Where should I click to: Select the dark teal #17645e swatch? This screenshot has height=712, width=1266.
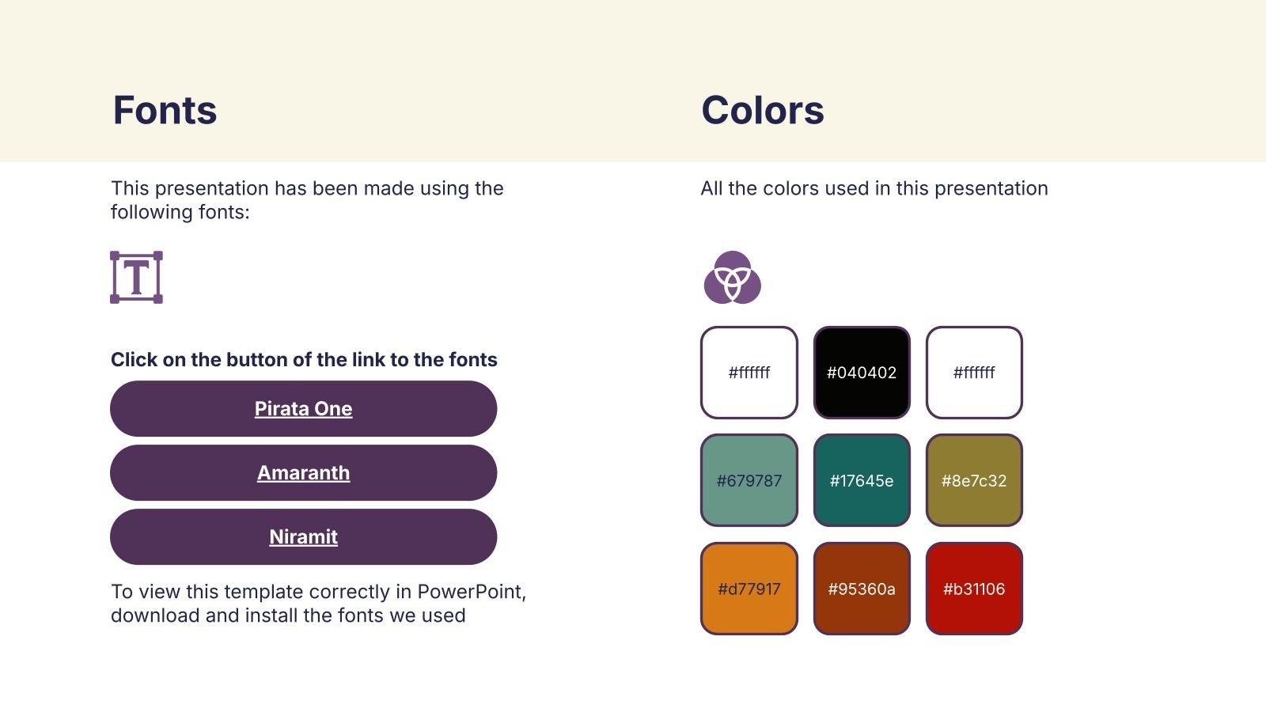(862, 480)
